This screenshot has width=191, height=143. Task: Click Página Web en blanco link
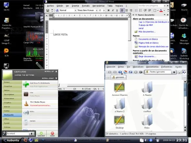[149, 43]
